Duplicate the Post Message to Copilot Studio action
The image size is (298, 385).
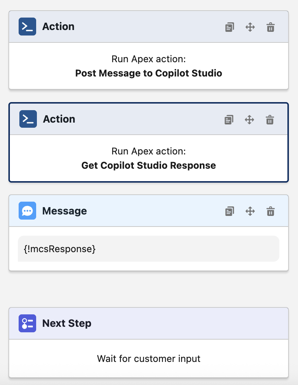tap(229, 27)
